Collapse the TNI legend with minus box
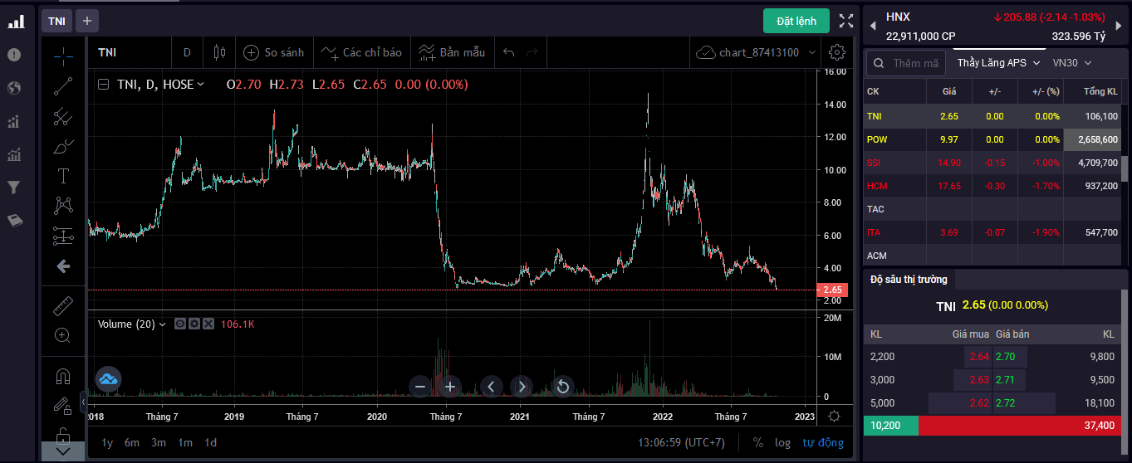1132x463 pixels. 103,84
